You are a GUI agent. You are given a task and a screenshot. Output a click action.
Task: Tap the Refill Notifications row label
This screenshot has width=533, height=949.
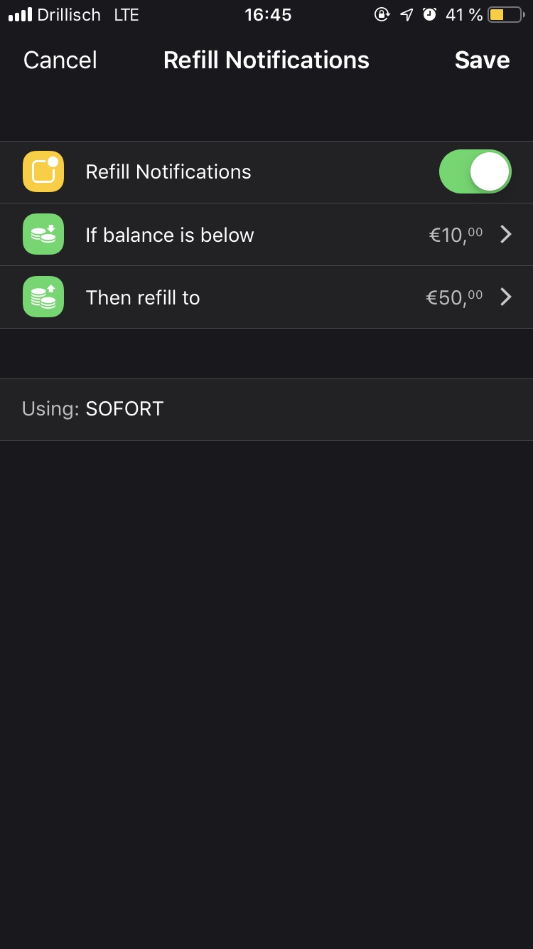point(168,172)
